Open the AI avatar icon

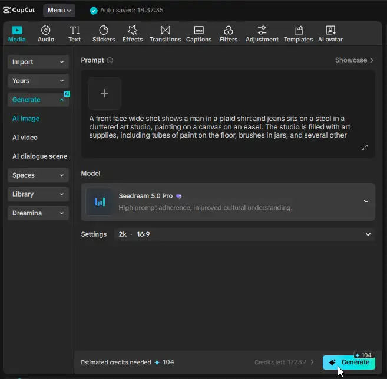[x=330, y=30]
